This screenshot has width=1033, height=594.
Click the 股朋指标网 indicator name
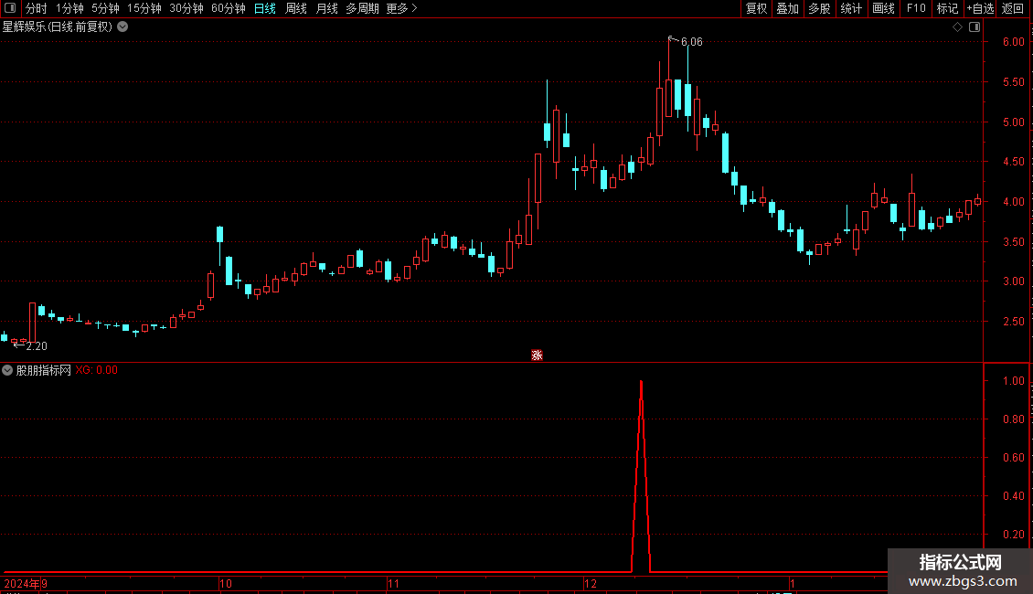pos(44,370)
